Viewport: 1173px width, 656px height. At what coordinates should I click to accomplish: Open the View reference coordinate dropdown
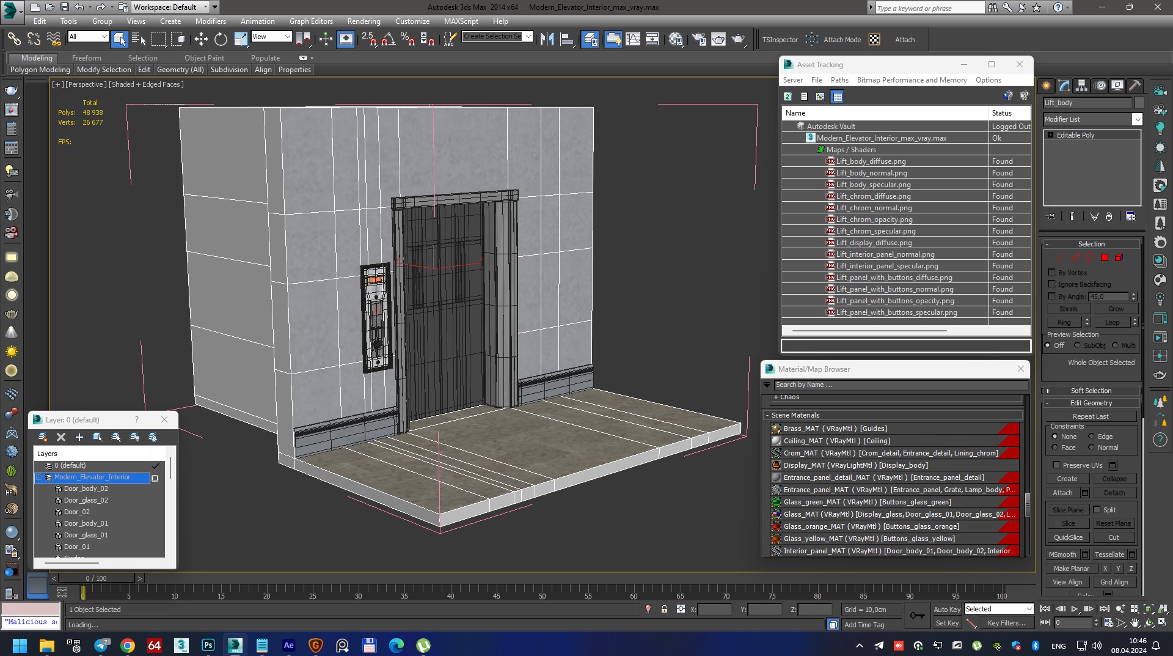click(x=287, y=37)
